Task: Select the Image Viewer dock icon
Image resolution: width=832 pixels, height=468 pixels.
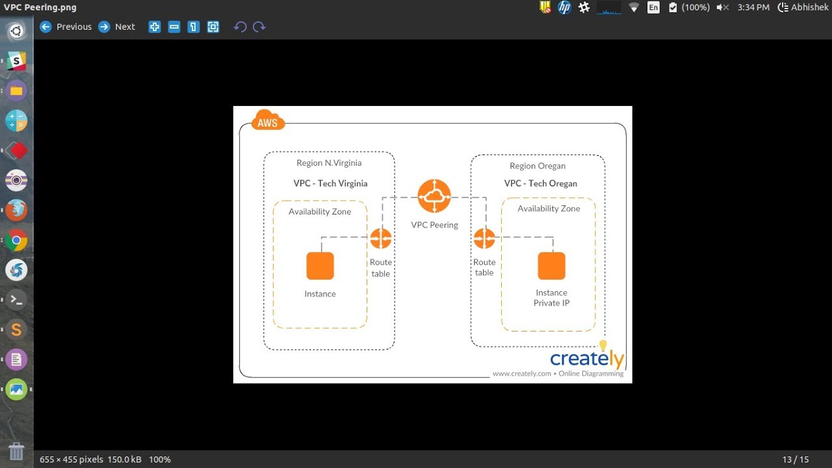Action: point(16,389)
